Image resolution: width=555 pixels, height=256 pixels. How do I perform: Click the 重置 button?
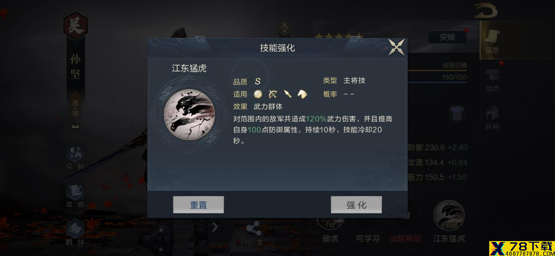[199, 205]
